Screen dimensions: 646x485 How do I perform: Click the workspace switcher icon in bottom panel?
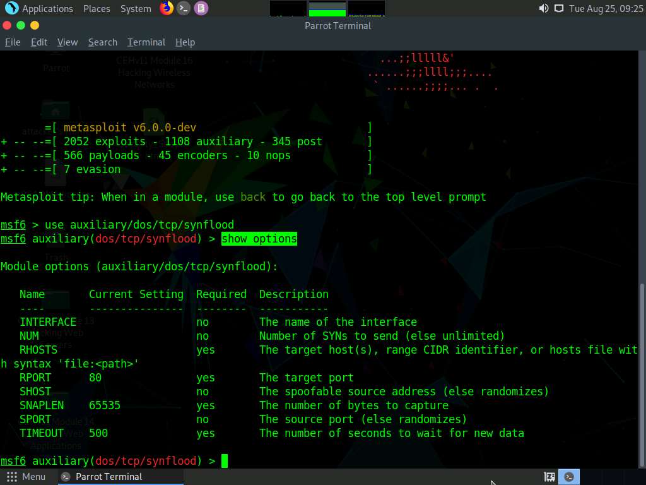pyautogui.click(x=549, y=477)
